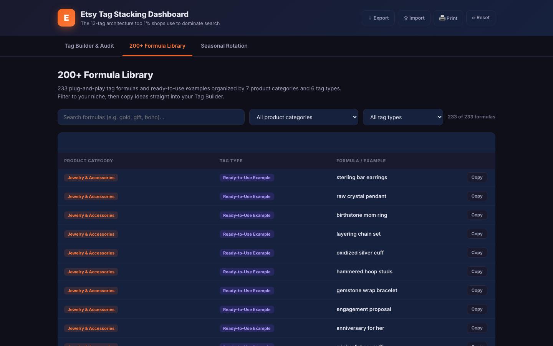This screenshot has height=346, width=553.
Task: Copy the anniversary for her formula
Action: click(x=477, y=328)
